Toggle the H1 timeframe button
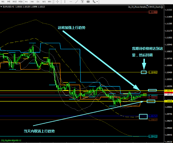 coord(26,2)
